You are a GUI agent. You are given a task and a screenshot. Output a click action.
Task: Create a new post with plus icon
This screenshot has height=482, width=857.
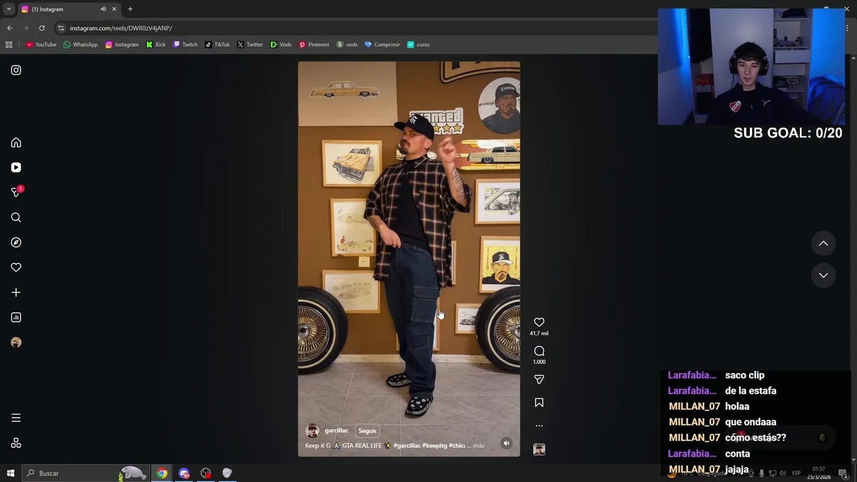[x=16, y=293]
